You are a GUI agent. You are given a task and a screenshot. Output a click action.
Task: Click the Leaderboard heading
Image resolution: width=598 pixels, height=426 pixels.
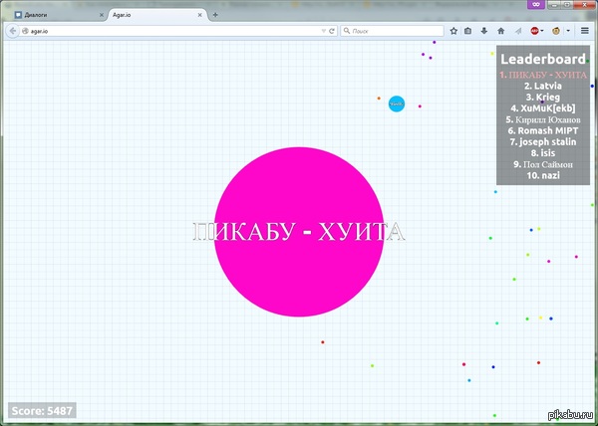coord(543,59)
